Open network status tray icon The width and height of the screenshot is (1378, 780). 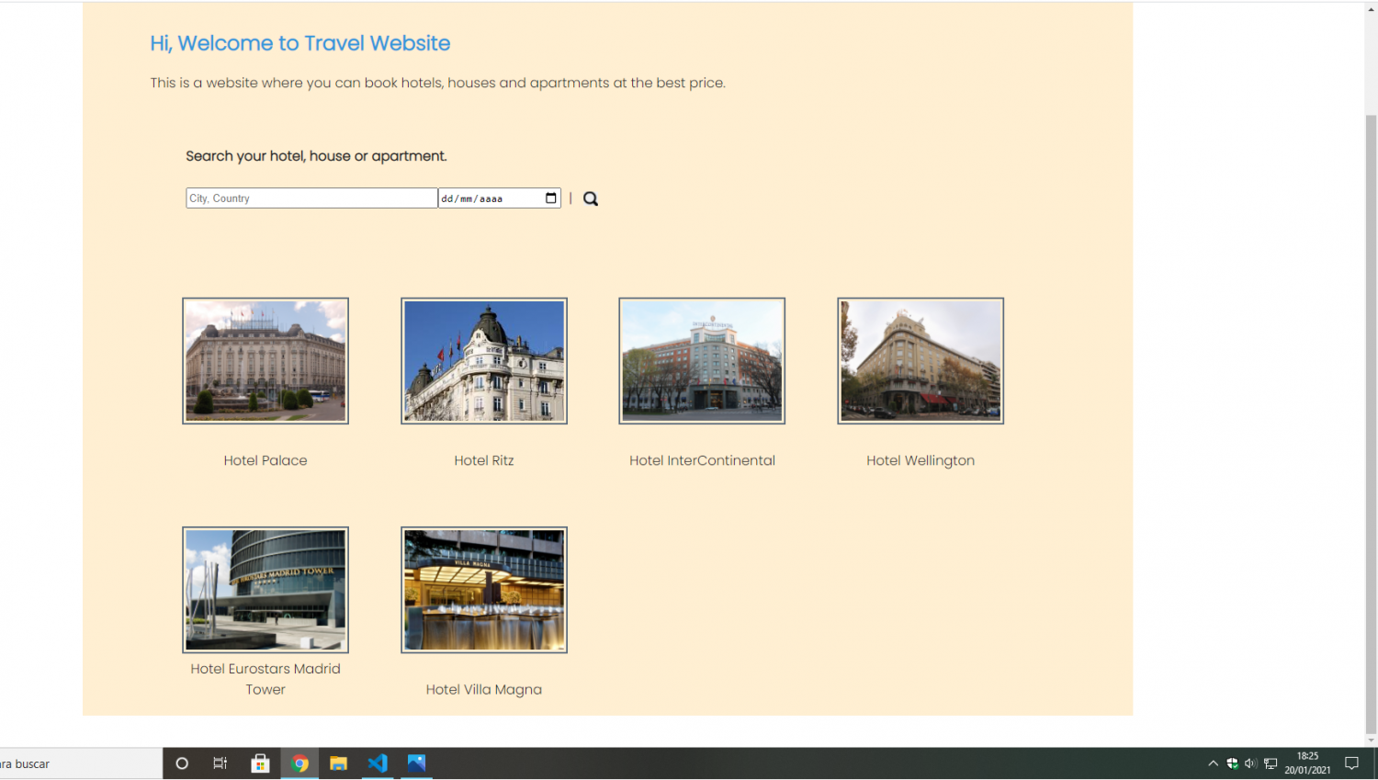[x=1271, y=763]
